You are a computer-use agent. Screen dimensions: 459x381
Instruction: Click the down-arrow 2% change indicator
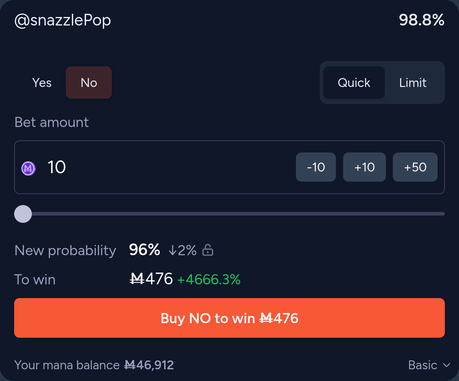click(182, 250)
